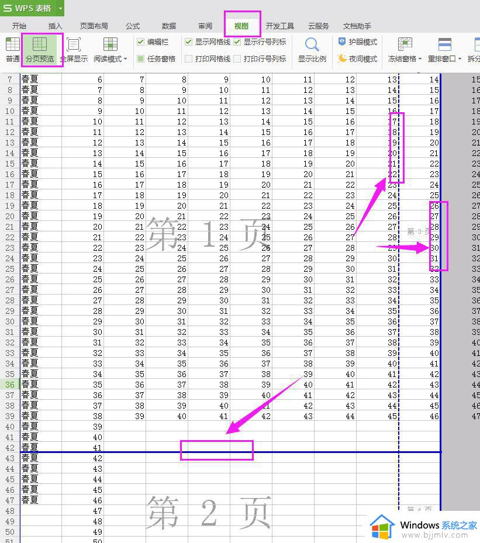Toggle 编辑栏 formula bar checkbox
The width and height of the screenshot is (480, 543).
click(x=140, y=42)
